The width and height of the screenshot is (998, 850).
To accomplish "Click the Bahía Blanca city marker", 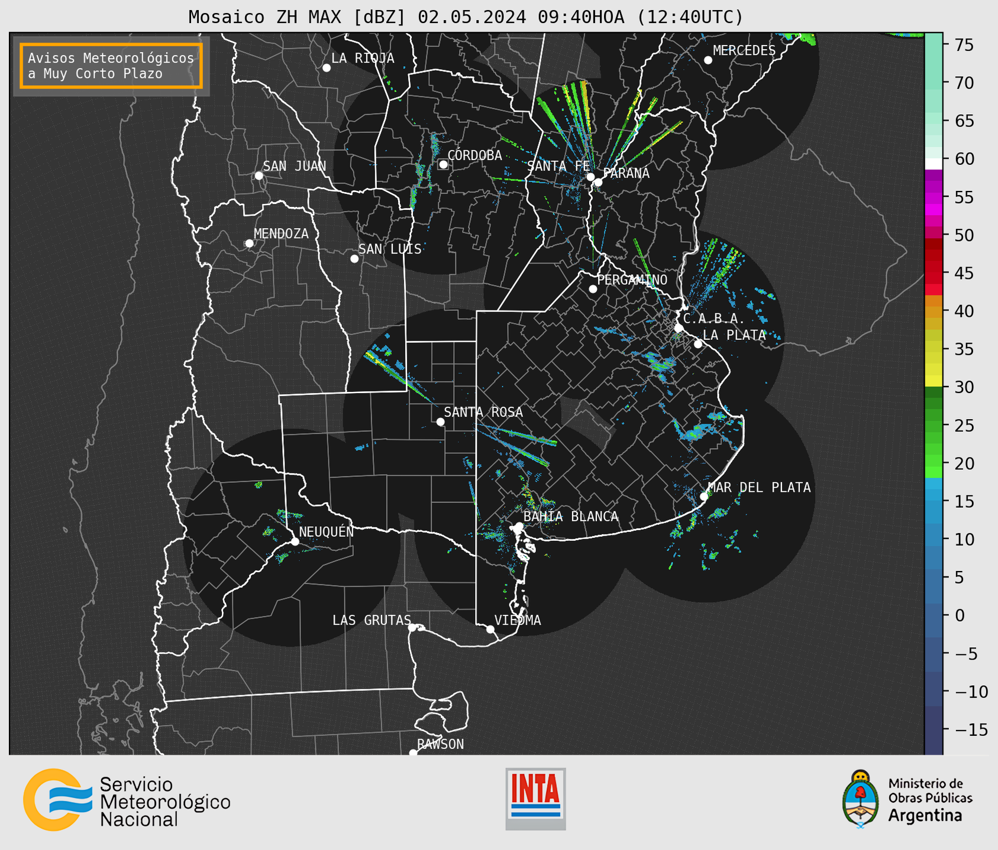I will click(x=519, y=526).
